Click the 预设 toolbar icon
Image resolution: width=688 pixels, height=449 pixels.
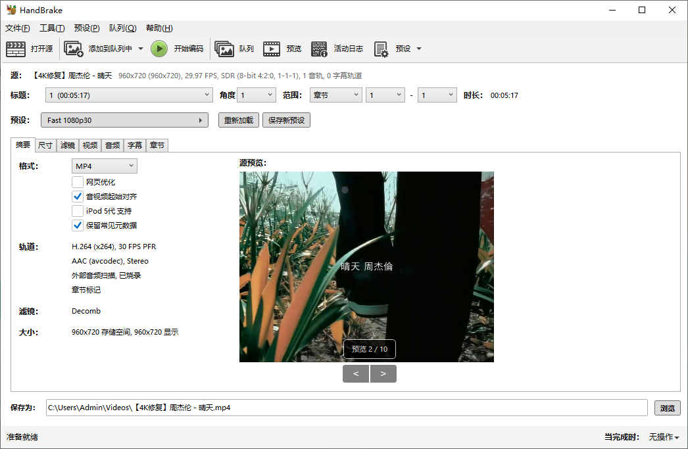[x=380, y=48]
